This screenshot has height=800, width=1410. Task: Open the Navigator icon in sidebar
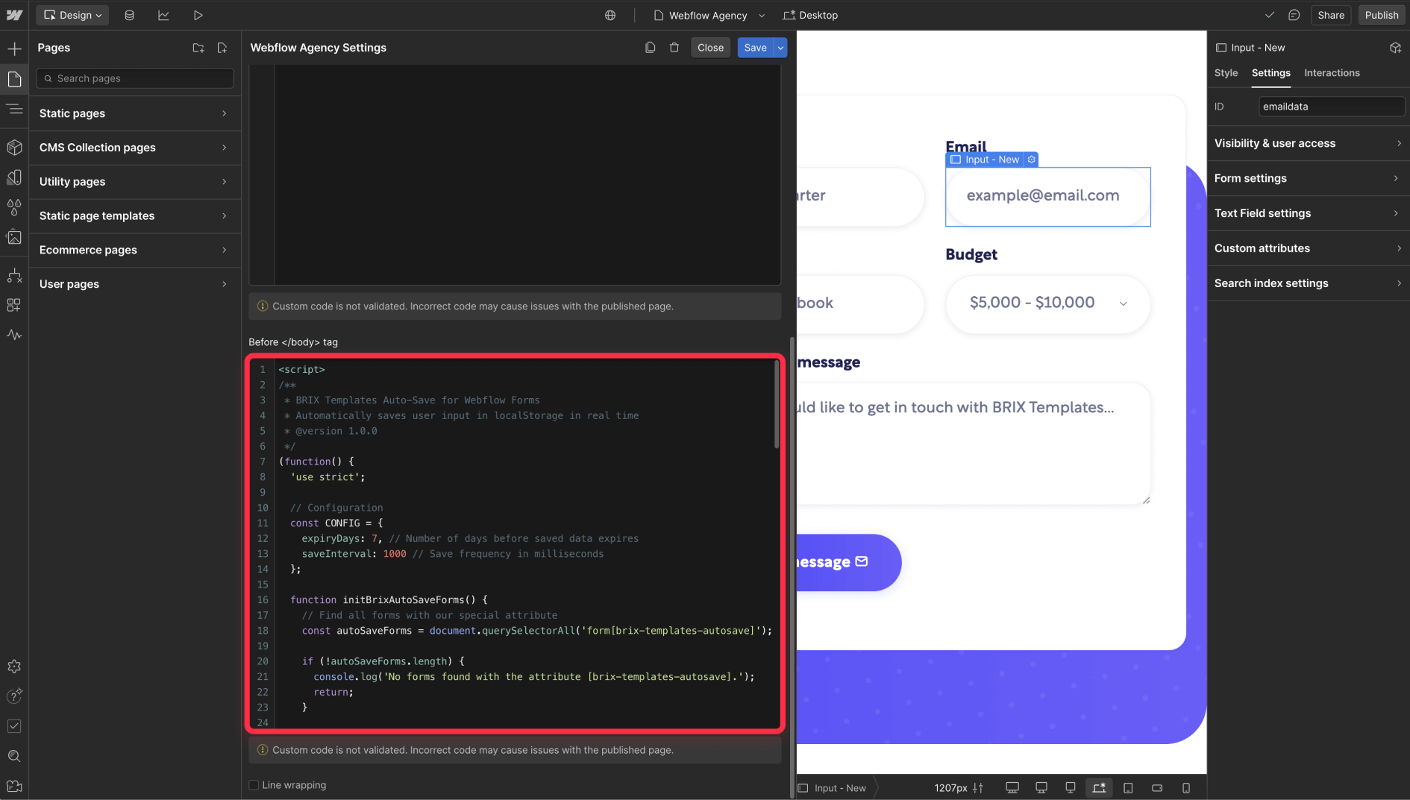click(x=14, y=110)
